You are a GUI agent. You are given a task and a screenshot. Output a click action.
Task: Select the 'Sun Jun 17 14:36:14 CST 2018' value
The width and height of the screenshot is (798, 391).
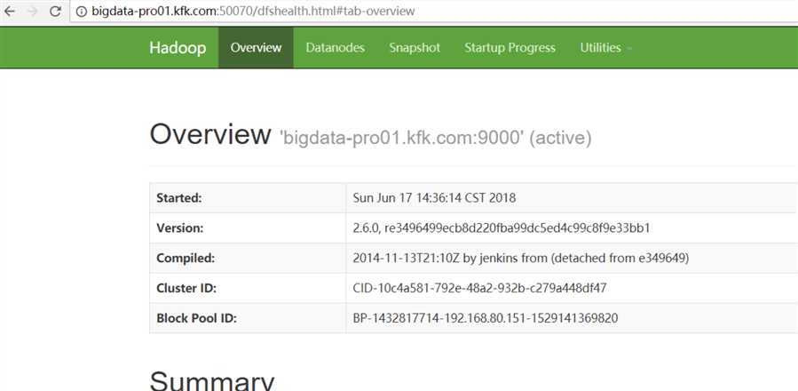click(434, 198)
